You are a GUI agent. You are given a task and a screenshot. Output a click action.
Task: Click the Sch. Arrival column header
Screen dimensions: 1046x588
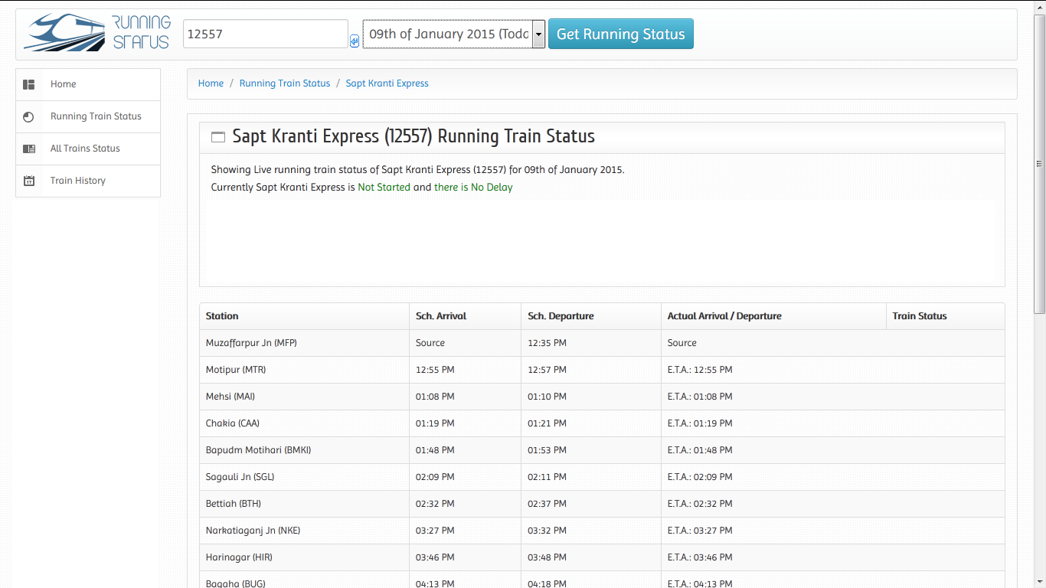pos(466,316)
